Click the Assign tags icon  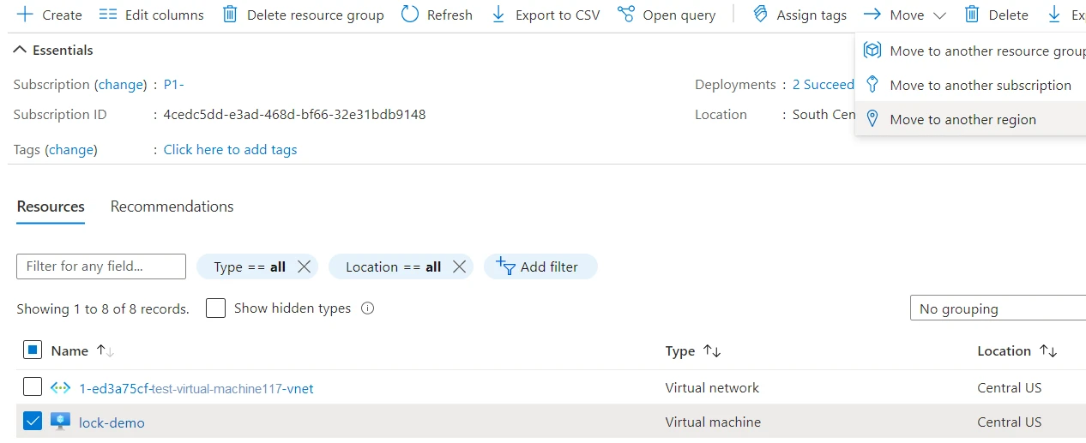pyautogui.click(x=760, y=15)
